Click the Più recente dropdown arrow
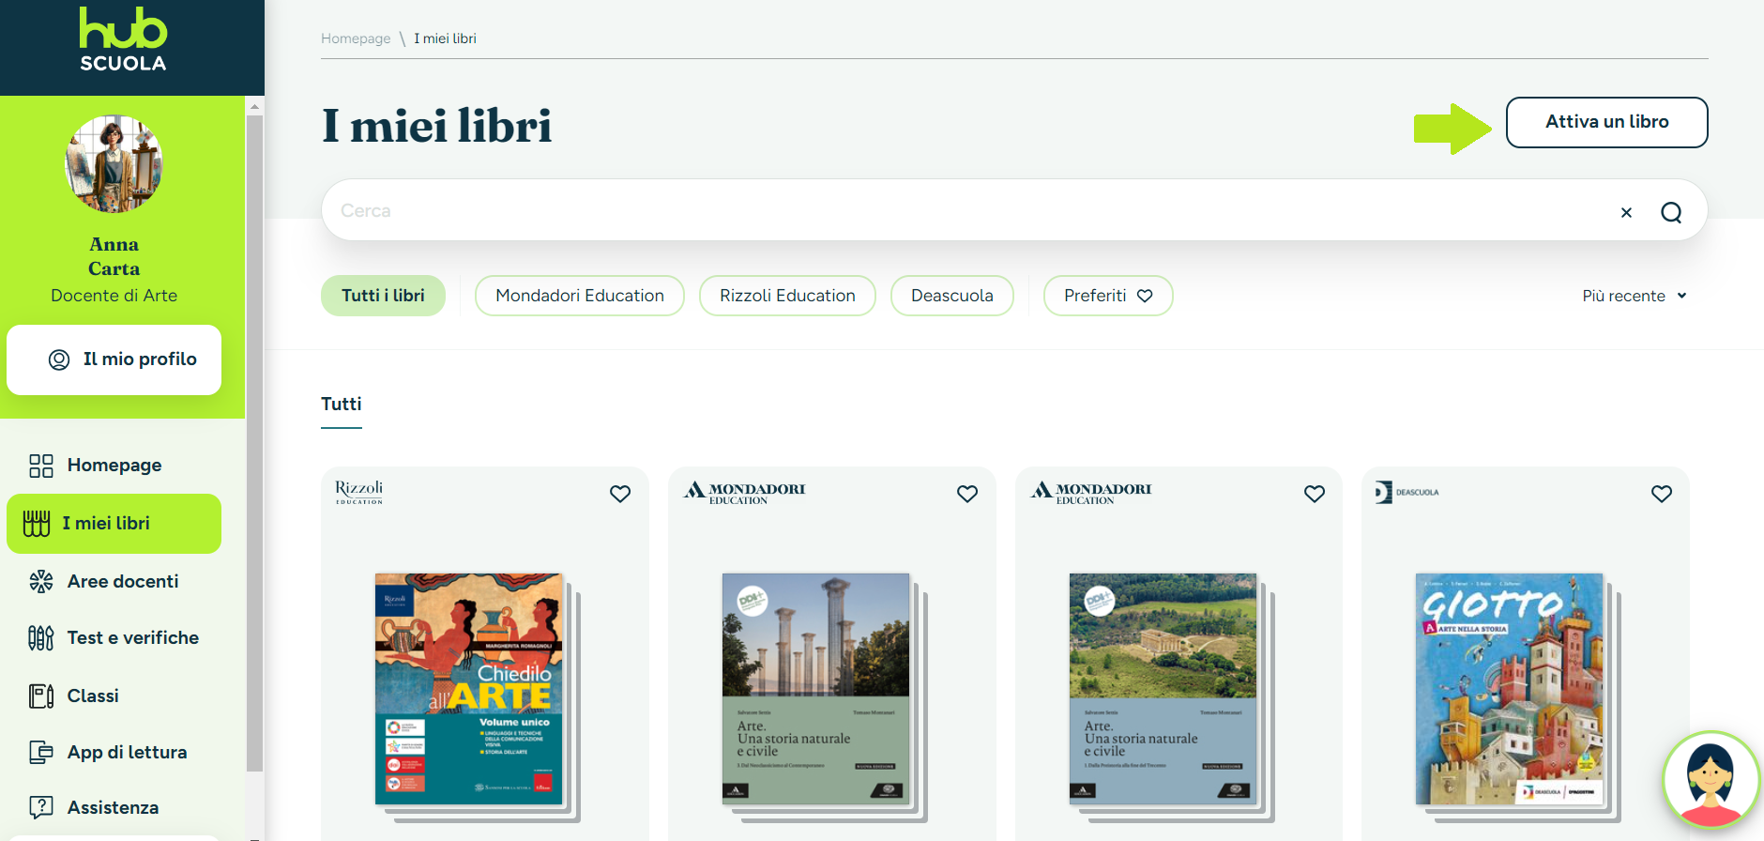This screenshot has height=841, width=1764. (x=1681, y=296)
